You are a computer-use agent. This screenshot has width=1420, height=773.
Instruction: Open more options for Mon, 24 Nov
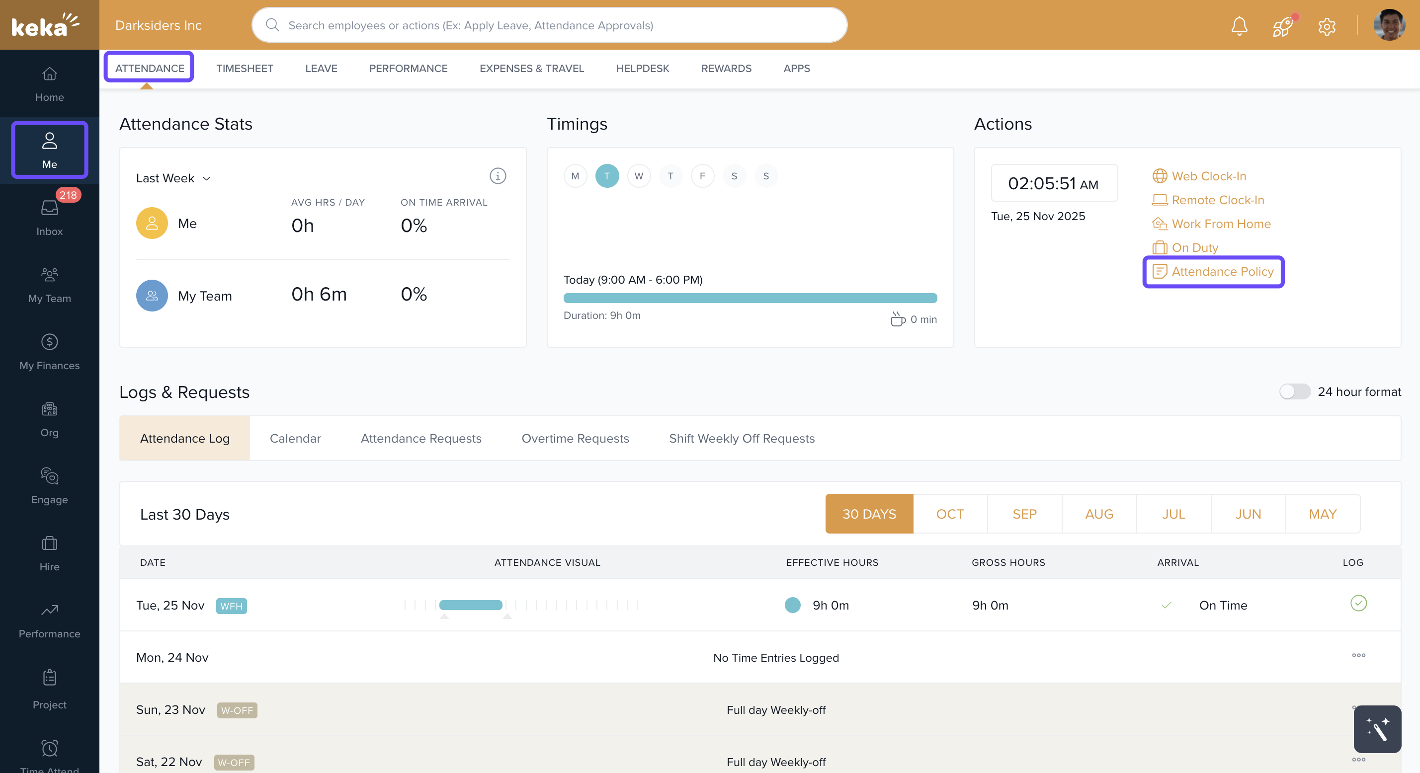[1358, 656]
